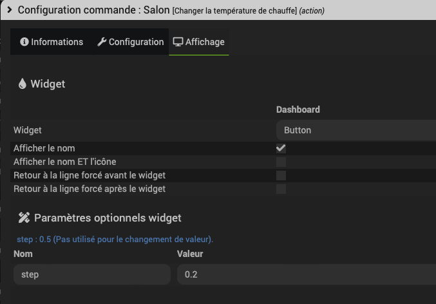Click the blue step : 0.5 hint text
Image resolution: width=436 pixels, height=304 pixels.
(115, 239)
